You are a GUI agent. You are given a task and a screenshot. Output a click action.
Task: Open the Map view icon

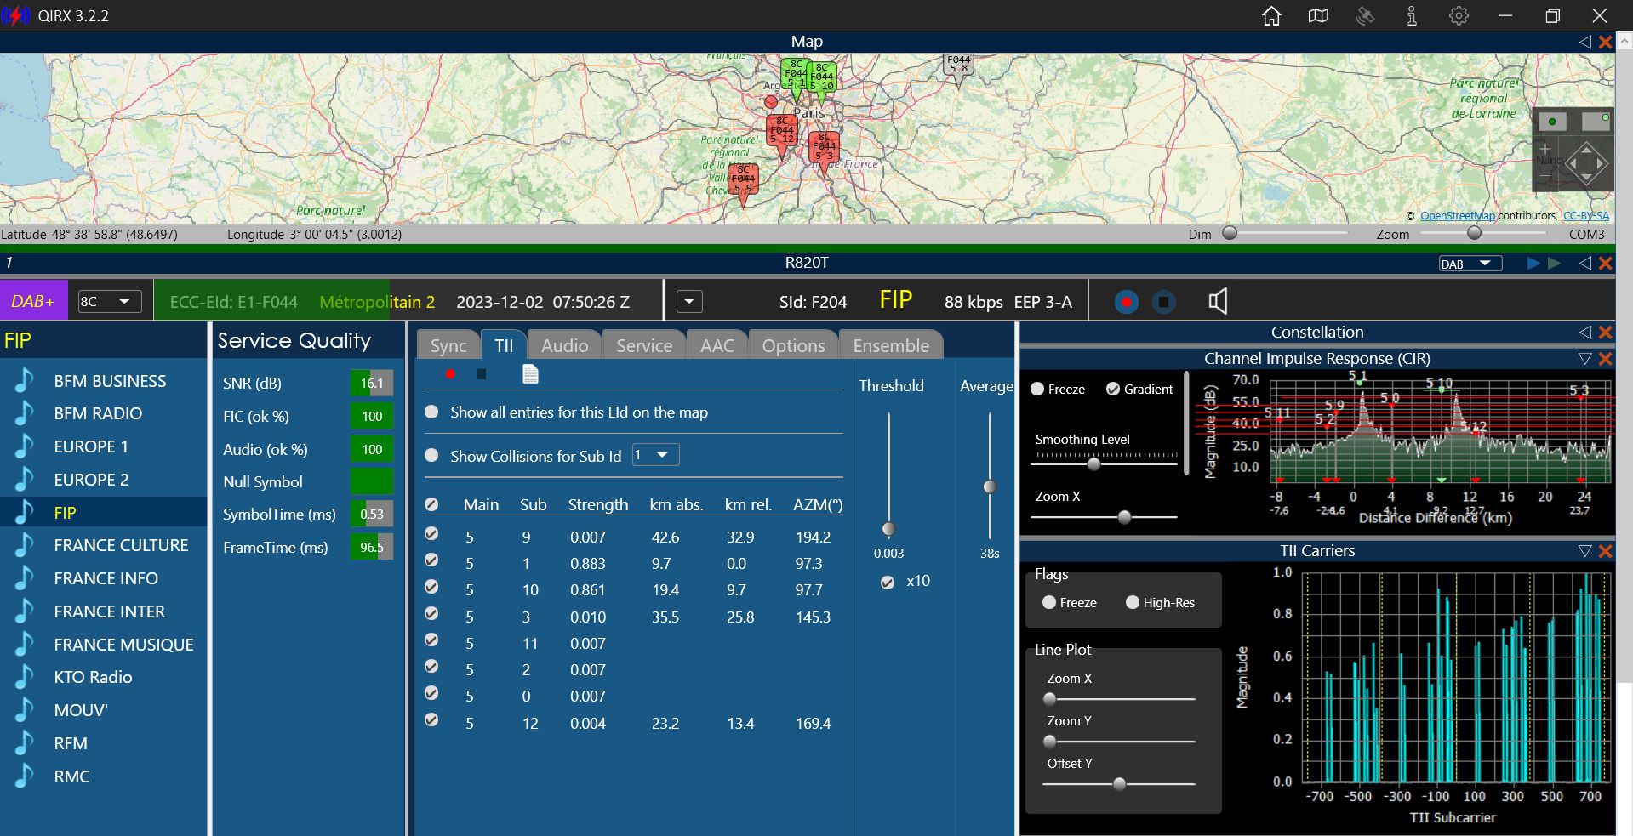coord(1318,16)
